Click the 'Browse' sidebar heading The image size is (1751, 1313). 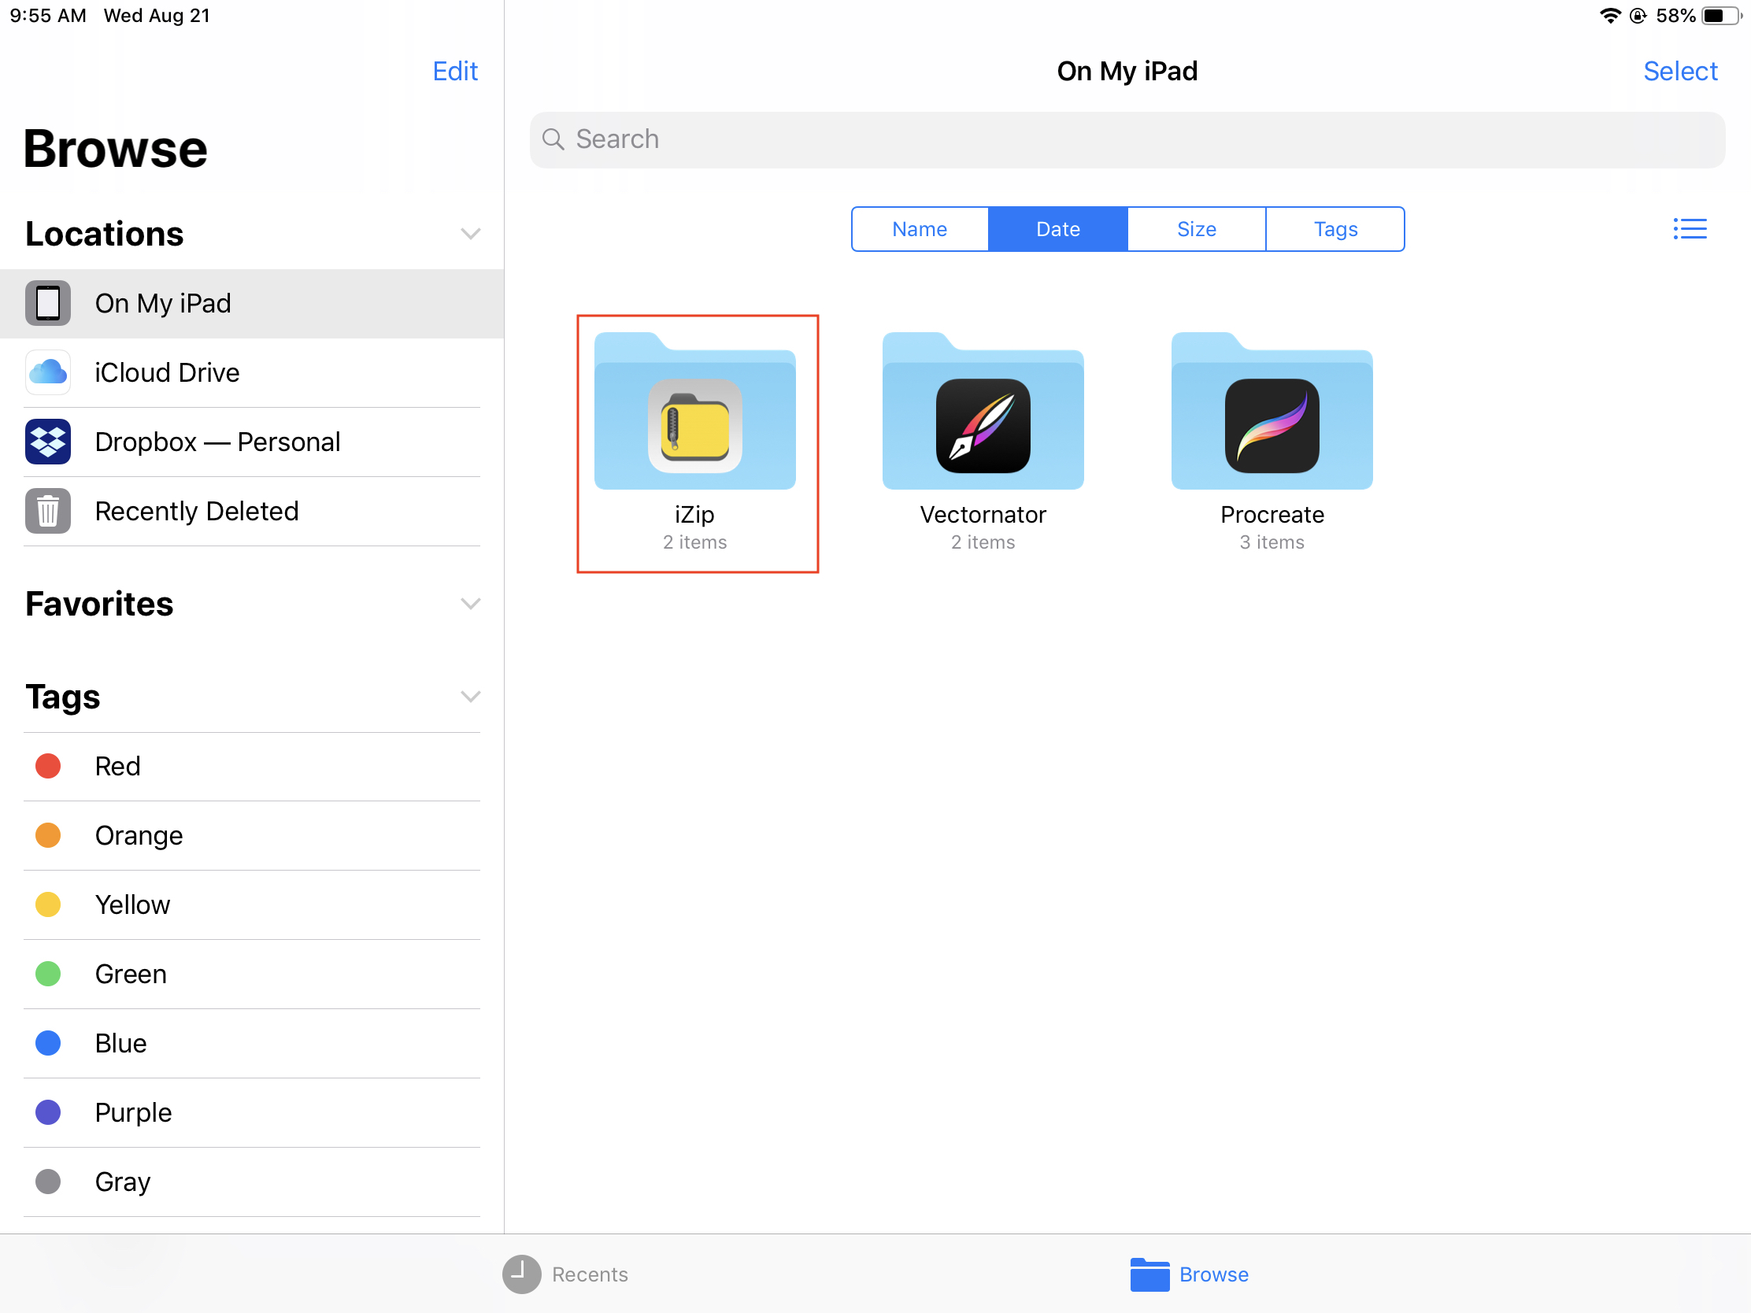pyautogui.click(x=116, y=149)
